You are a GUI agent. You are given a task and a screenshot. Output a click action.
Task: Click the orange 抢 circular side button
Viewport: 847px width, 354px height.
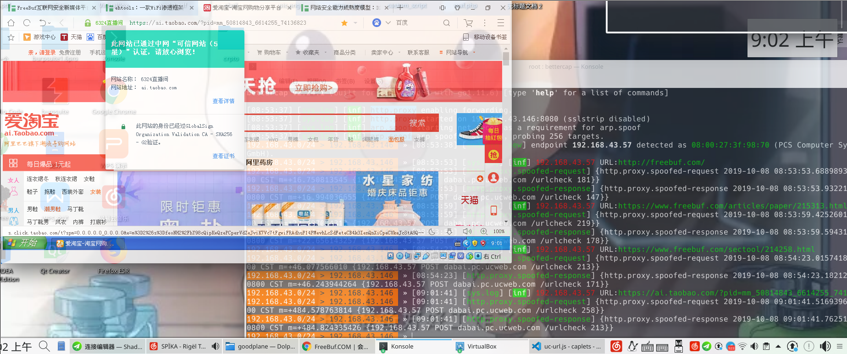[493, 155]
